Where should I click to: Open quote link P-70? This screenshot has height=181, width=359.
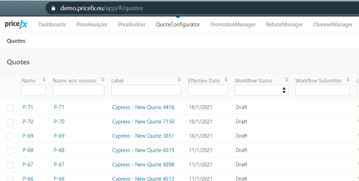[x=27, y=122]
